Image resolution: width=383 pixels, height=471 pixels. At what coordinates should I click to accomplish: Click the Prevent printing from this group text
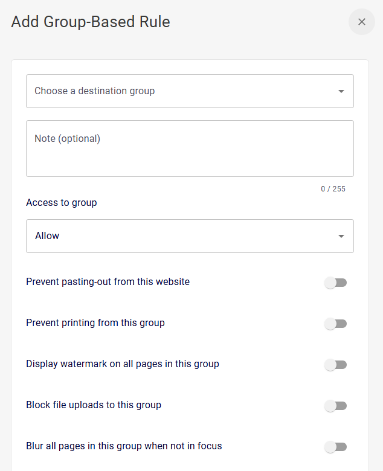[x=95, y=323]
